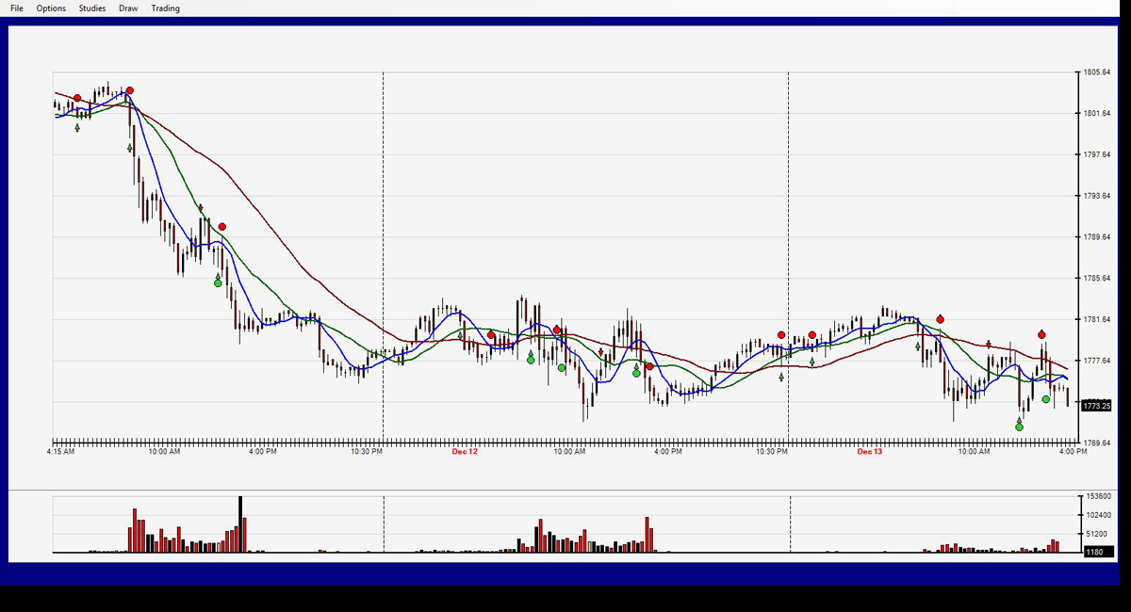The image size is (1131, 612).
Task: Click the 4:15 AM time axis label
Action: coord(60,452)
